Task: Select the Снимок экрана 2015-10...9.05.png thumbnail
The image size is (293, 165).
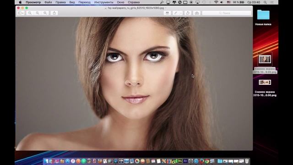Action: point(265,59)
